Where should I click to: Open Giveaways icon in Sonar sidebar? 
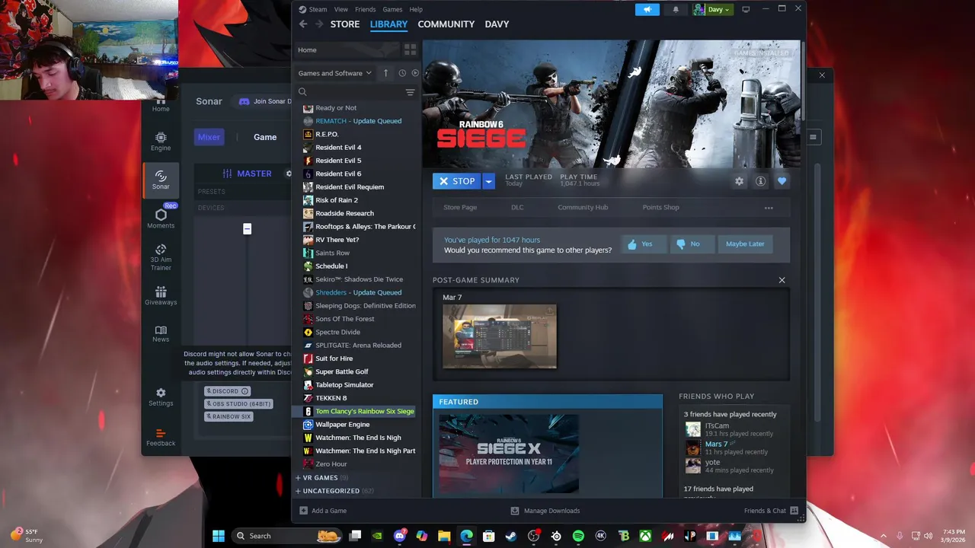161,296
